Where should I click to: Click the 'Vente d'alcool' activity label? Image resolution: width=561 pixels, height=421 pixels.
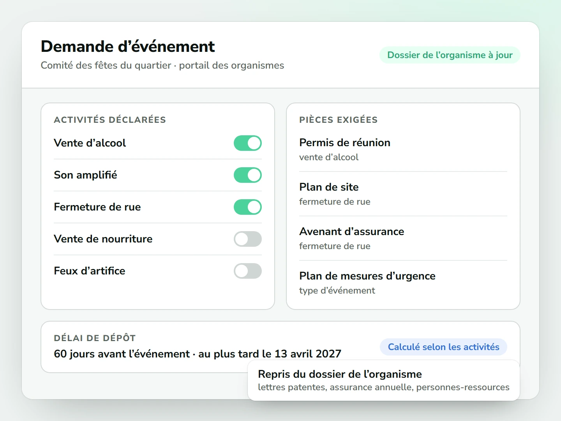pyautogui.click(x=90, y=143)
